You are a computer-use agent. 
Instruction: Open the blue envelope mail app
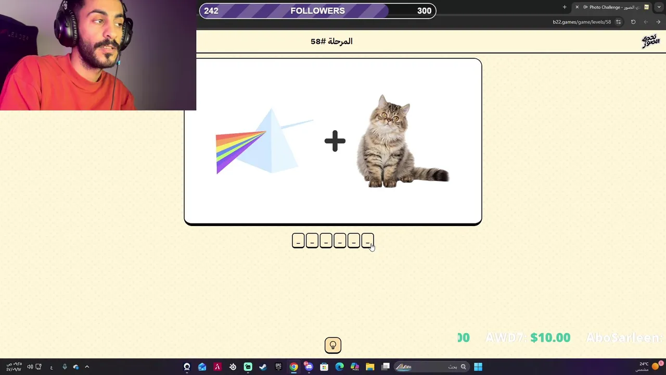(x=202, y=367)
